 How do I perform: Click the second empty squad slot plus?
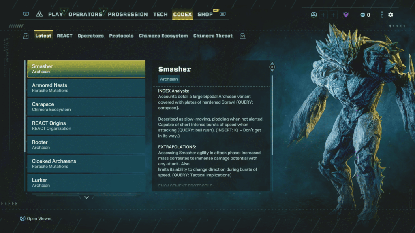point(333,15)
